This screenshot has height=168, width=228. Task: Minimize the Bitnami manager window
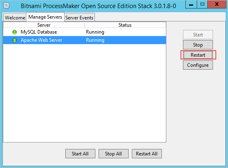(191, 4)
